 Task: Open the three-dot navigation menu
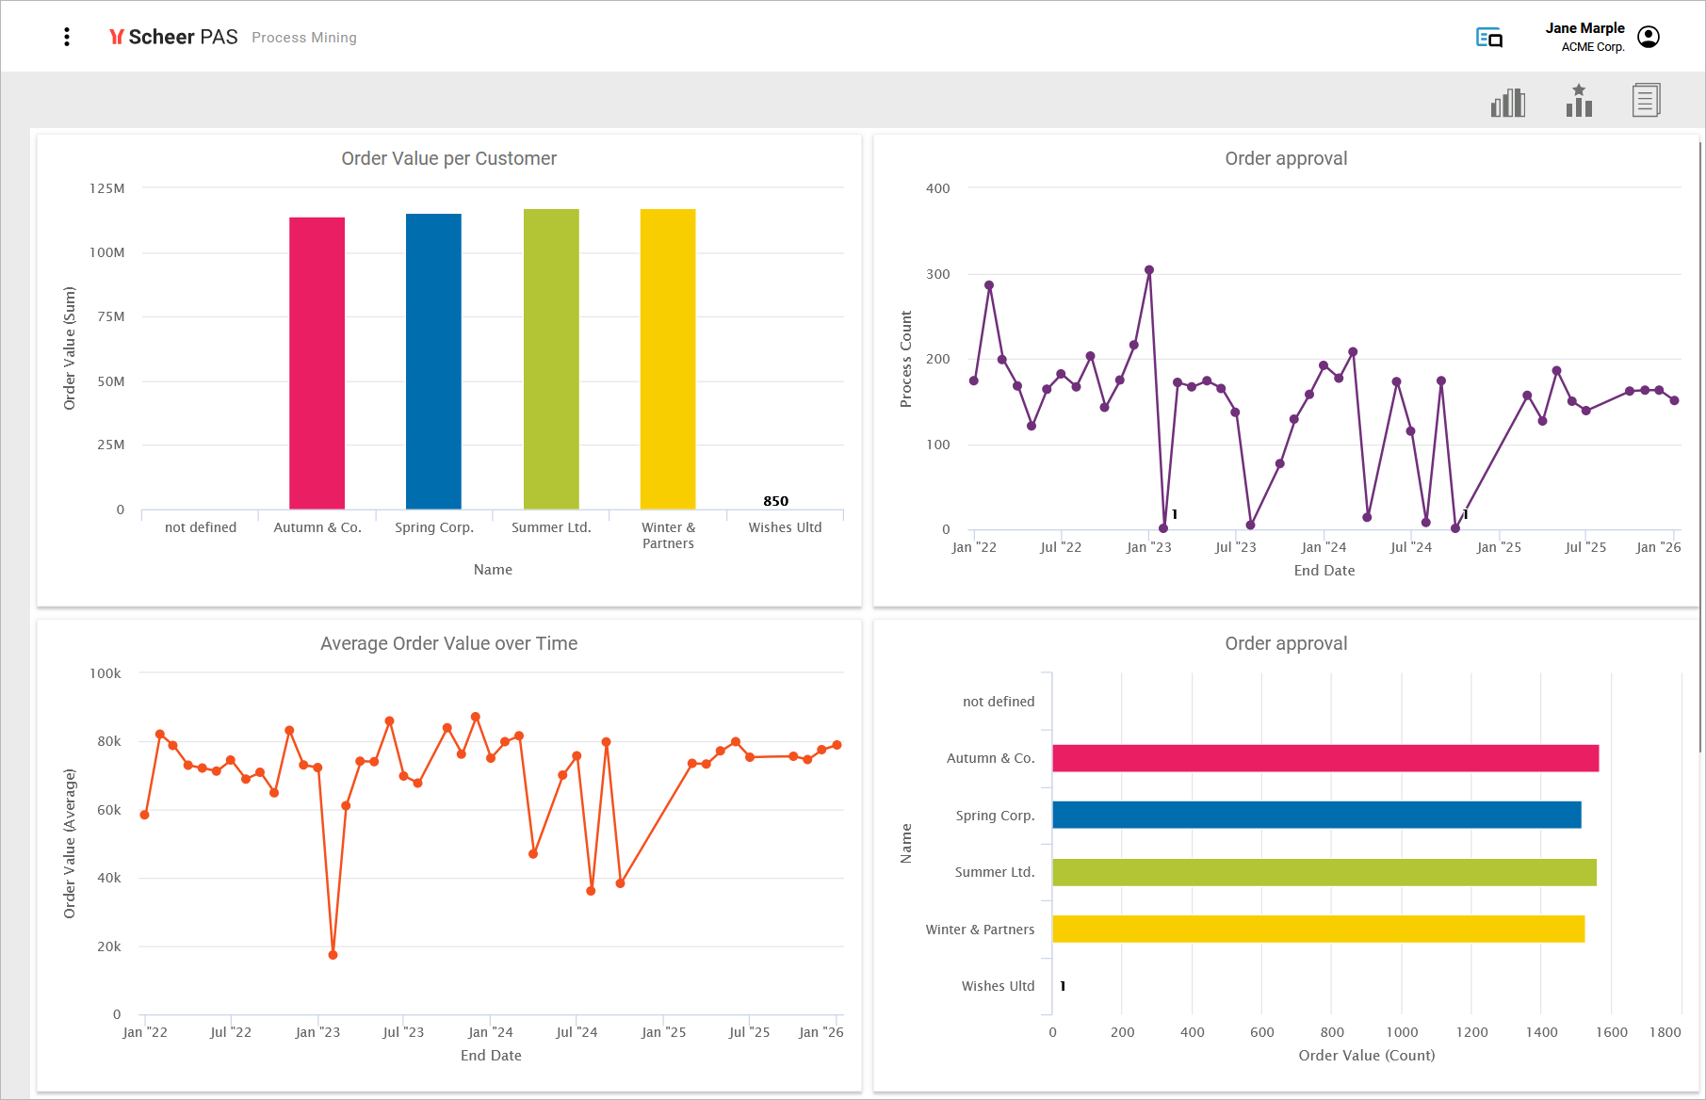pyautogui.click(x=66, y=37)
